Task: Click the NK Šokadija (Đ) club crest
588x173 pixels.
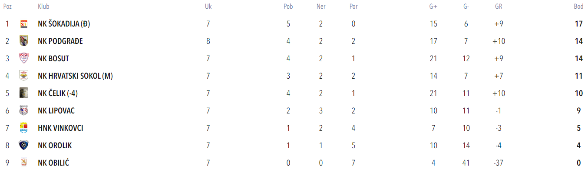Action: 24,24
